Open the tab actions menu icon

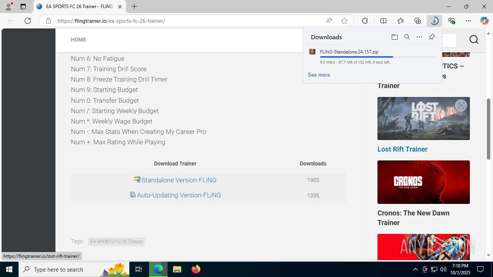(x=23, y=7)
